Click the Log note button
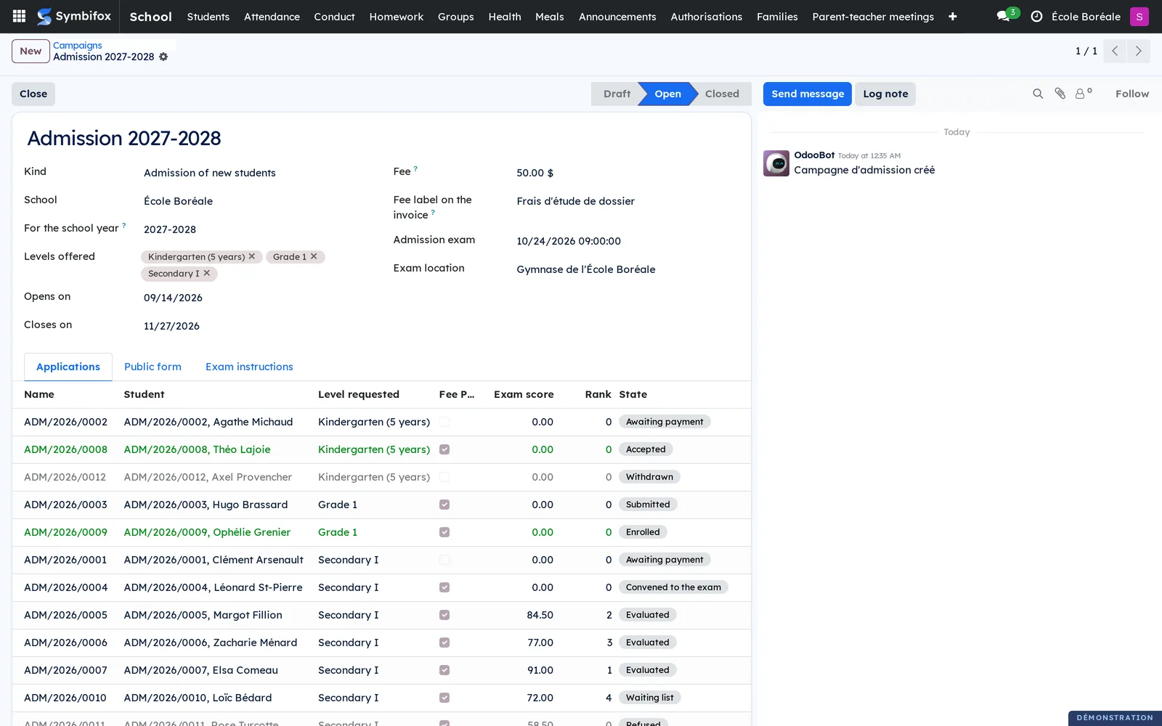 click(885, 94)
